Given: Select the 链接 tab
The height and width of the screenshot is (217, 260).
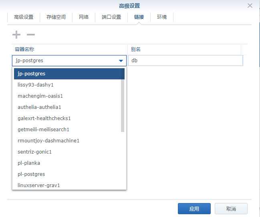Looking at the screenshot, I should point(139,17).
